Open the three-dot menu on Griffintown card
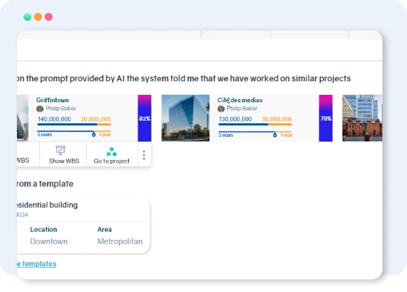The width and height of the screenshot is (407, 292). pyautogui.click(x=143, y=155)
